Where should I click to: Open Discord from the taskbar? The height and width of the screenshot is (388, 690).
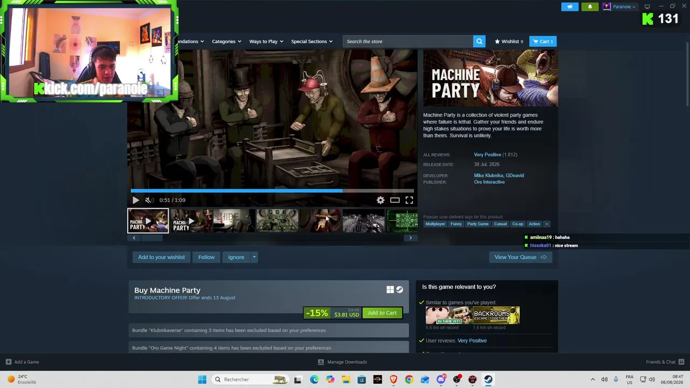[x=441, y=379]
